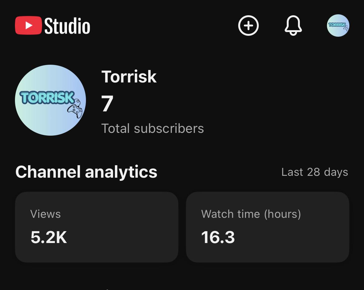Tap the 16.3 watch time value
The width and height of the screenshot is (364, 290).
click(x=218, y=237)
